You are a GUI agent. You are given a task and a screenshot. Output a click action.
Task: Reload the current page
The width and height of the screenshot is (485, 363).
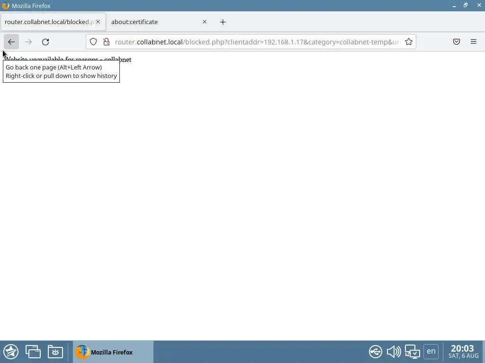45,42
